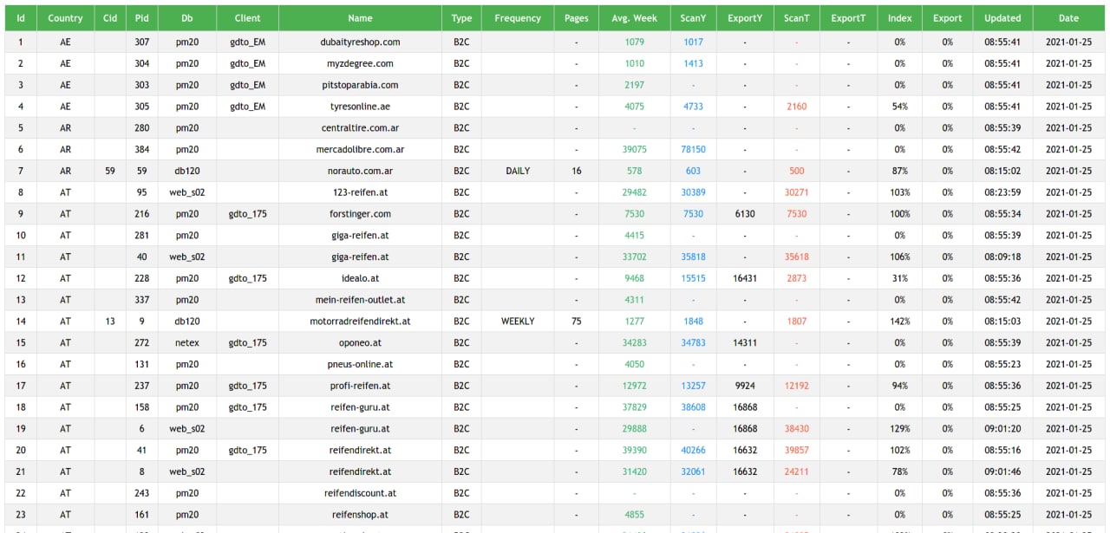Select the ExportY value 6130
The image size is (1110, 533).
point(745,214)
